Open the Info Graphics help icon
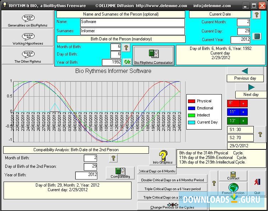268x211 pixels. coord(162,157)
